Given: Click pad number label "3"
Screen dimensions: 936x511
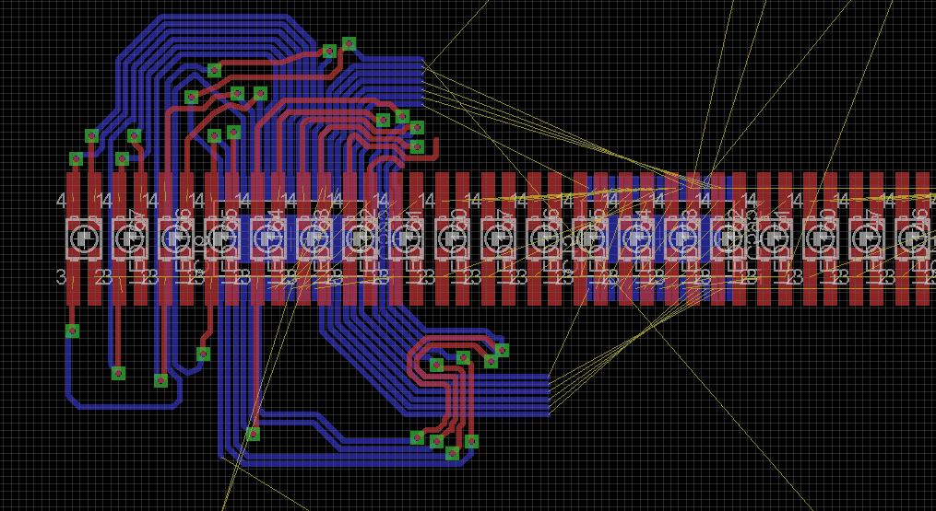Looking at the screenshot, I should 61,276.
